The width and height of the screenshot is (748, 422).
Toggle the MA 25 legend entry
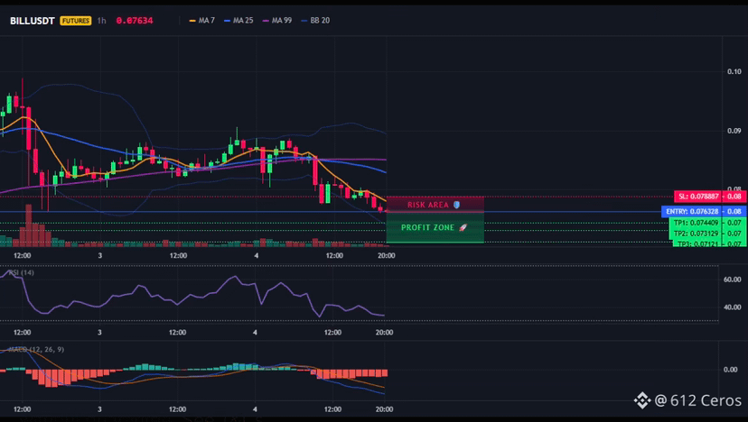click(238, 21)
